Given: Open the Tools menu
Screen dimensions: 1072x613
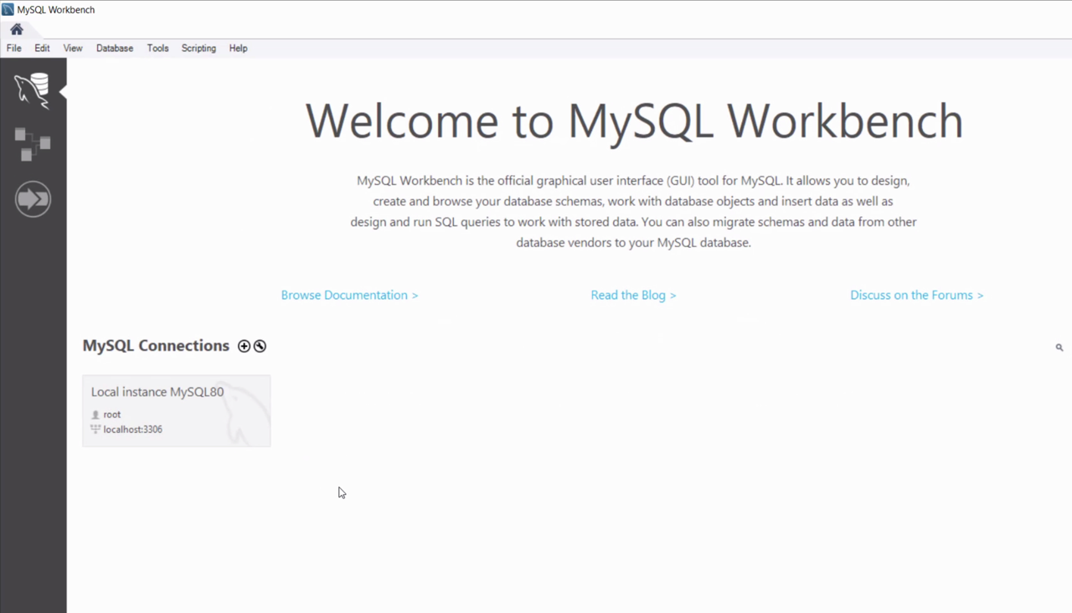Looking at the screenshot, I should point(157,49).
